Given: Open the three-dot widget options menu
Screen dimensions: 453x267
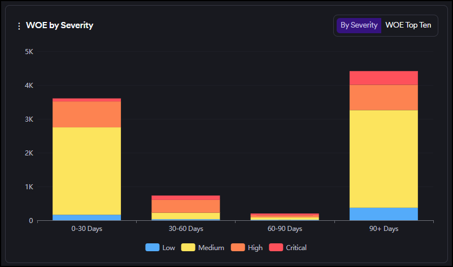Looking at the screenshot, I should tap(19, 26).
